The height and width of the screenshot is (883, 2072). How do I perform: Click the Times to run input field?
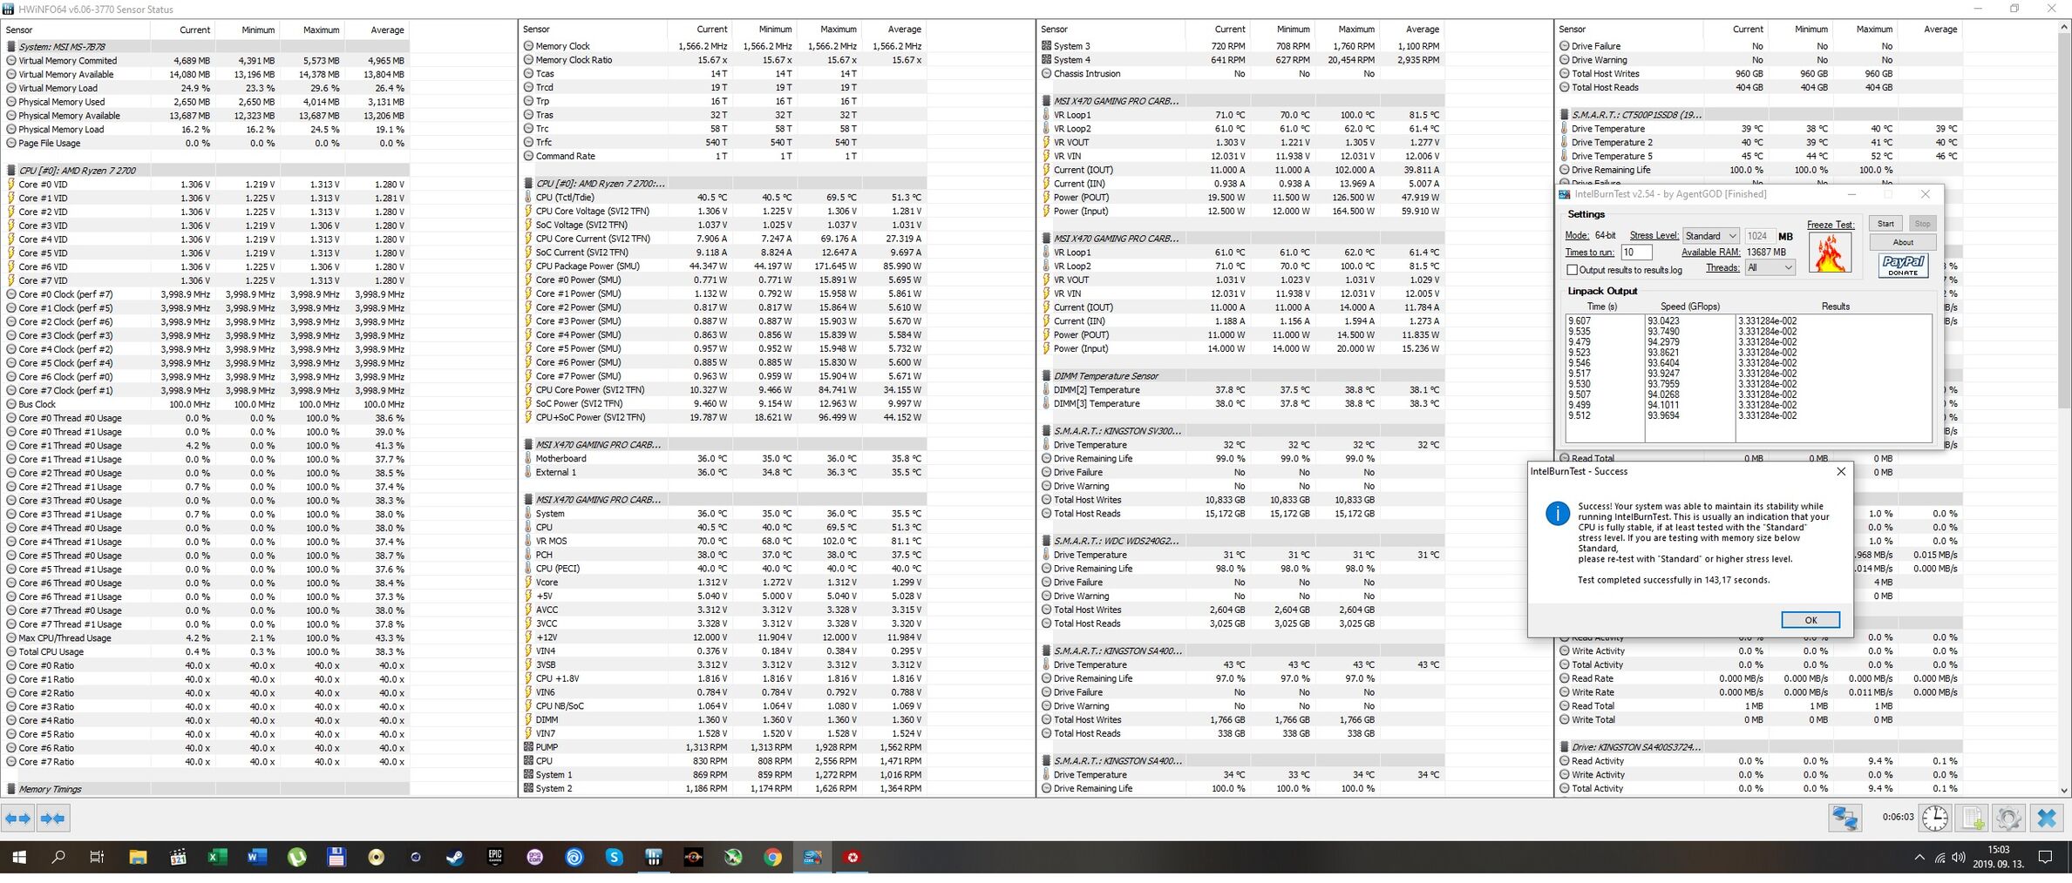pos(1636,253)
